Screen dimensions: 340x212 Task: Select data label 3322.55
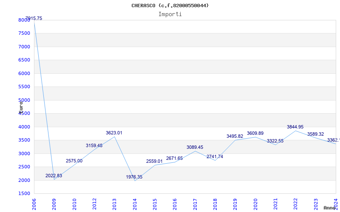click(x=275, y=141)
